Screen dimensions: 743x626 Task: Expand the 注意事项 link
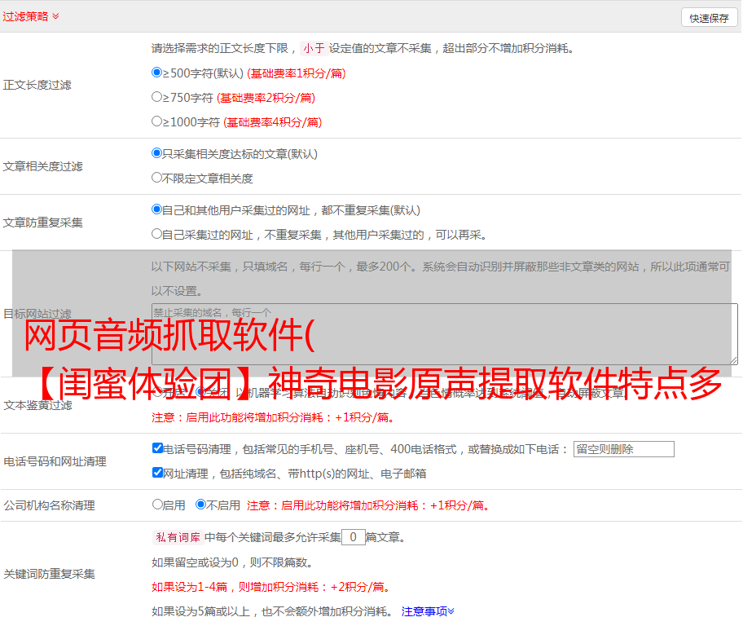pos(428,611)
